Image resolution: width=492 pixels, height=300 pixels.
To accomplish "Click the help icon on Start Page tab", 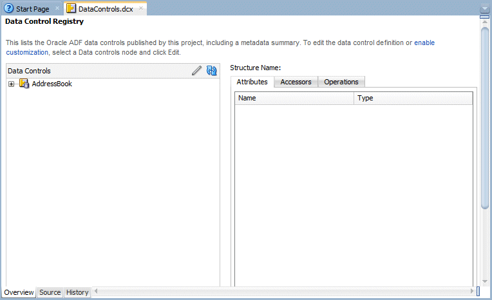I will pos(8,8).
